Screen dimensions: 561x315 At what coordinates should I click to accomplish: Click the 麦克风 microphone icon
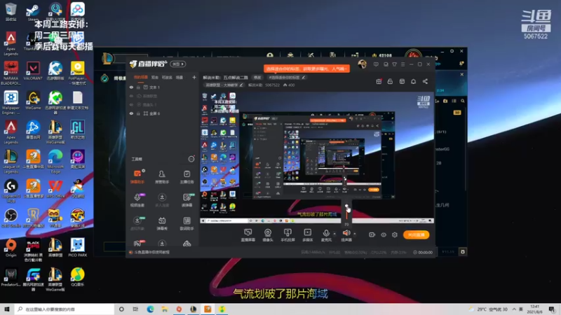click(326, 233)
